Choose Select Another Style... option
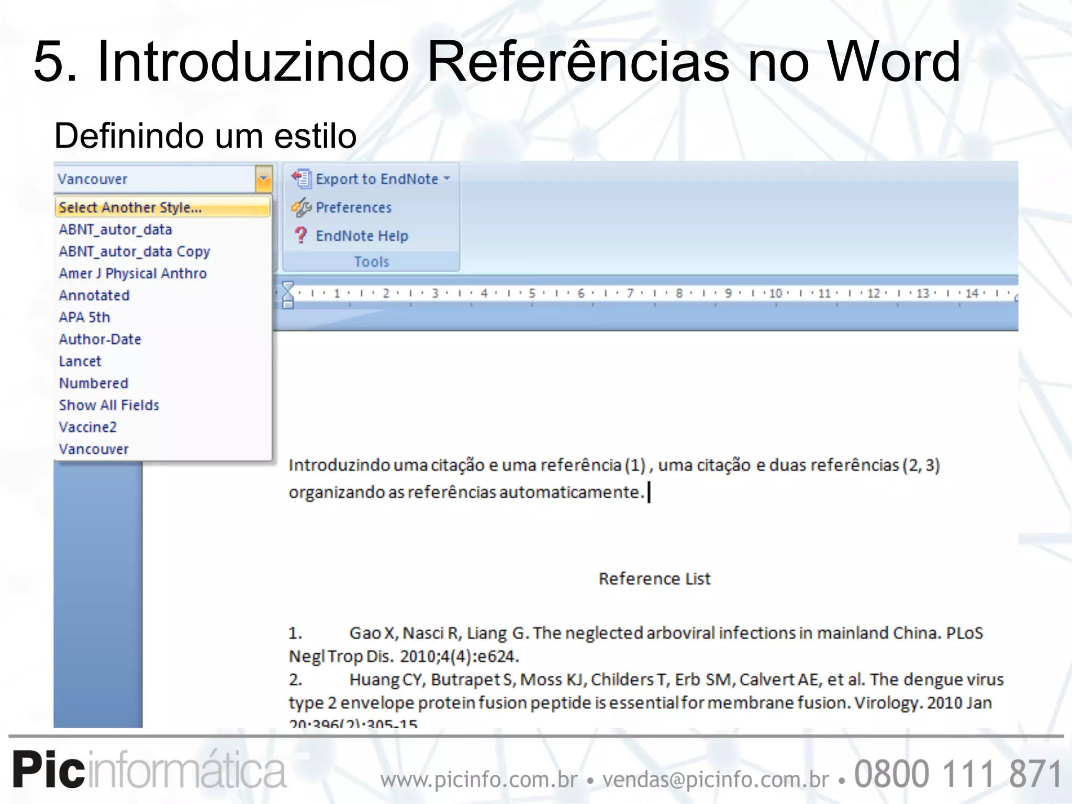The image size is (1072, 804). point(162,207)
